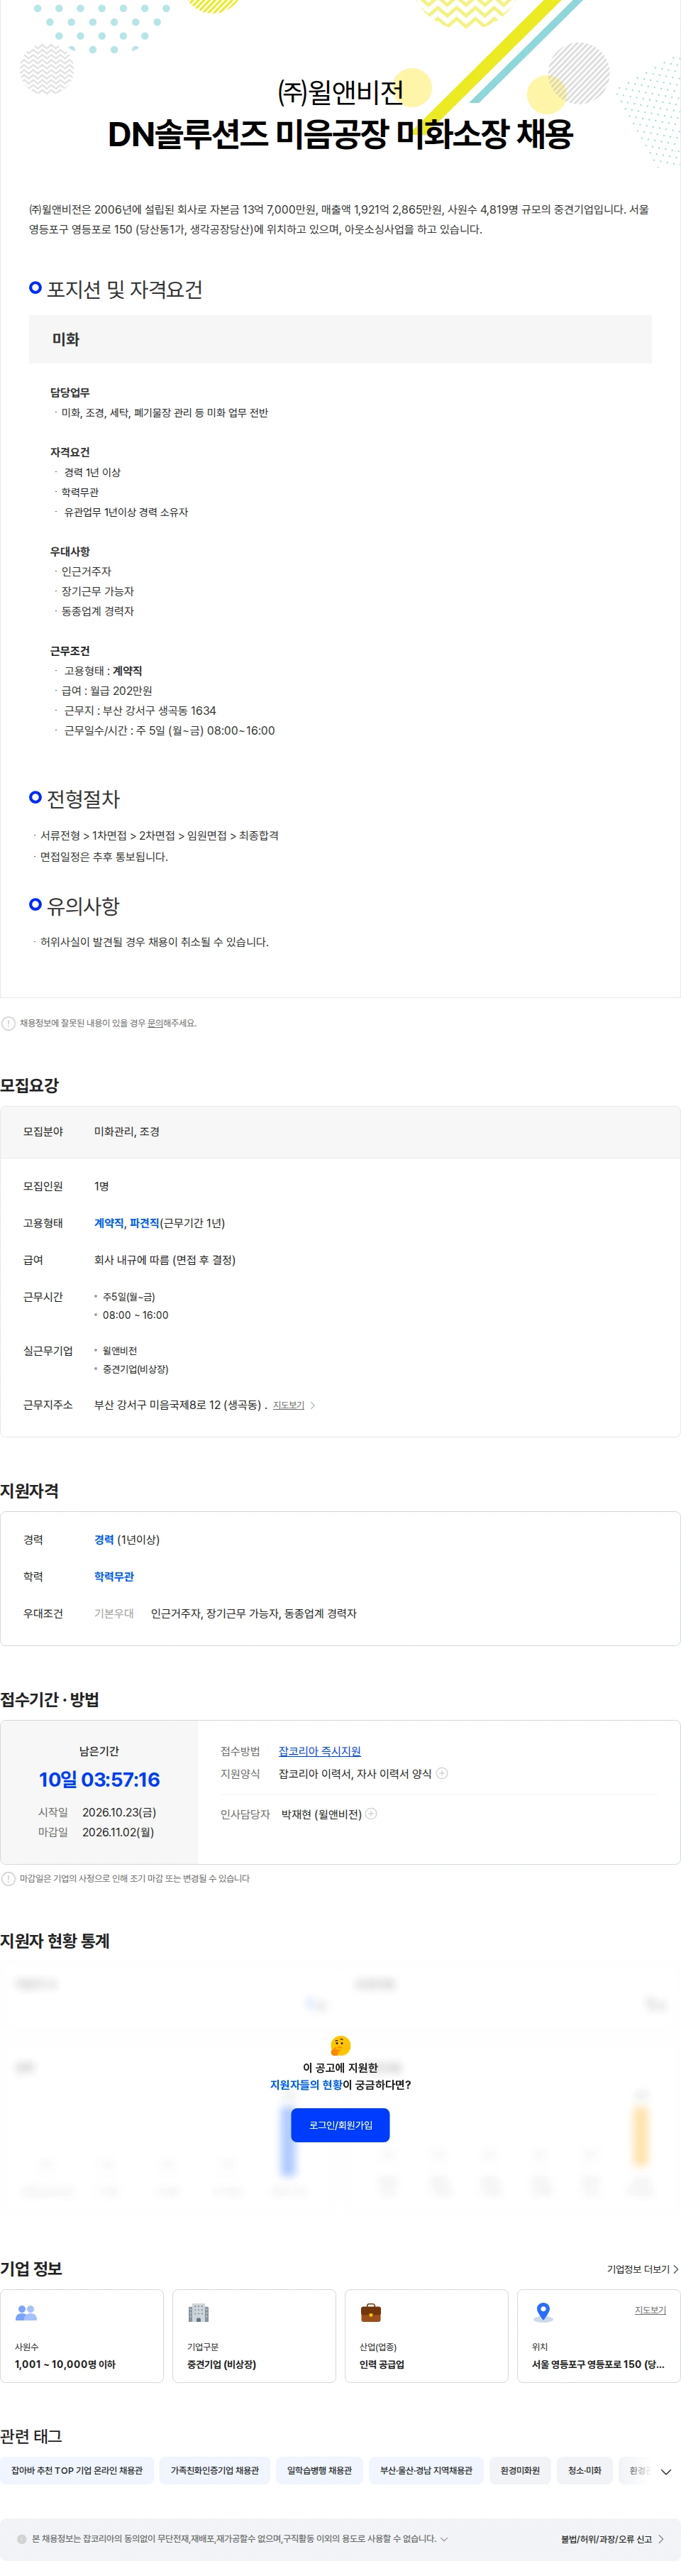Expand 인사담당자 박재현 info plus icon
The height and width of the screenshot is (2576, 681).
click(371, 1813)
